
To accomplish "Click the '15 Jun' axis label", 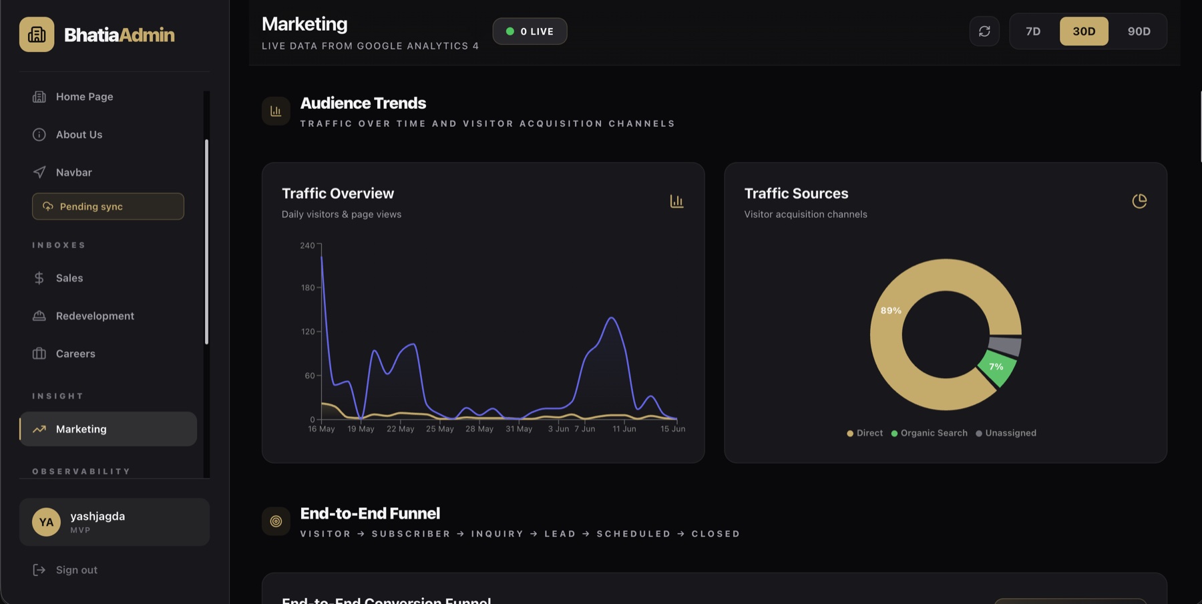I will coord(672,429).
